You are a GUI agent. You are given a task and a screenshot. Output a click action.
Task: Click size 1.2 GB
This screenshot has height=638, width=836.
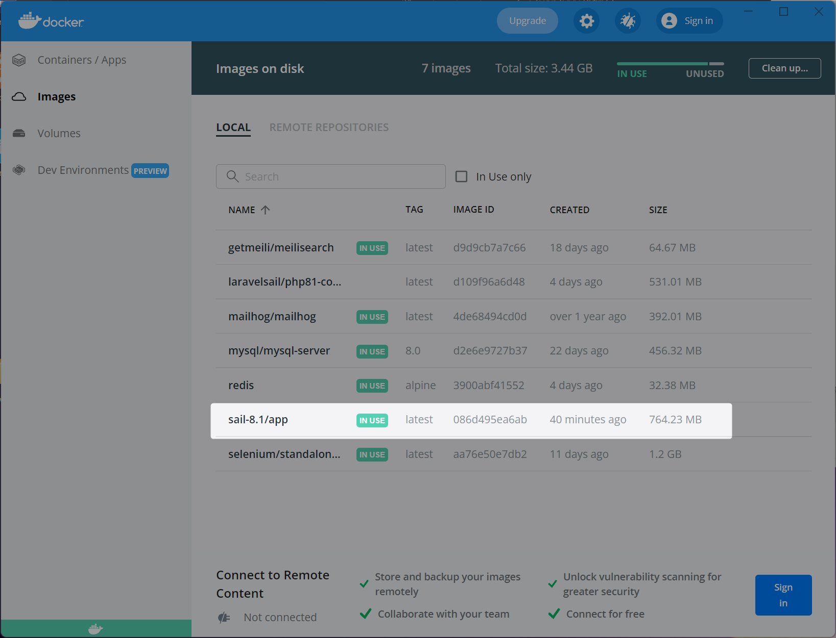click(x=665, y=454)
